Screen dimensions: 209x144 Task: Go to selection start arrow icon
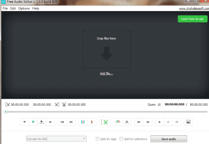click(139, 122)
